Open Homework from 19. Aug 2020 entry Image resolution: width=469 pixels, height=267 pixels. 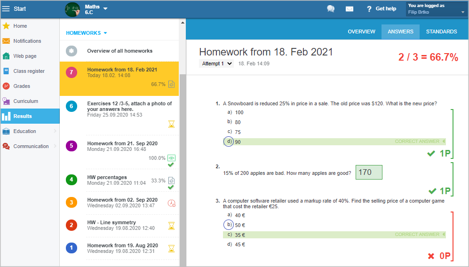pyautogui.click(x=119, y=249)
